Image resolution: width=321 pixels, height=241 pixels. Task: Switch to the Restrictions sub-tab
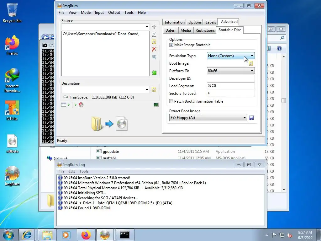click(205, 30)
